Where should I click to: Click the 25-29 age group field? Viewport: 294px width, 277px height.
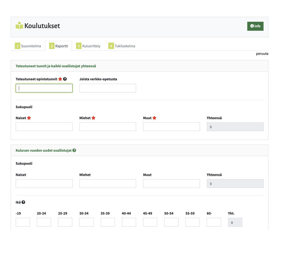65,222
